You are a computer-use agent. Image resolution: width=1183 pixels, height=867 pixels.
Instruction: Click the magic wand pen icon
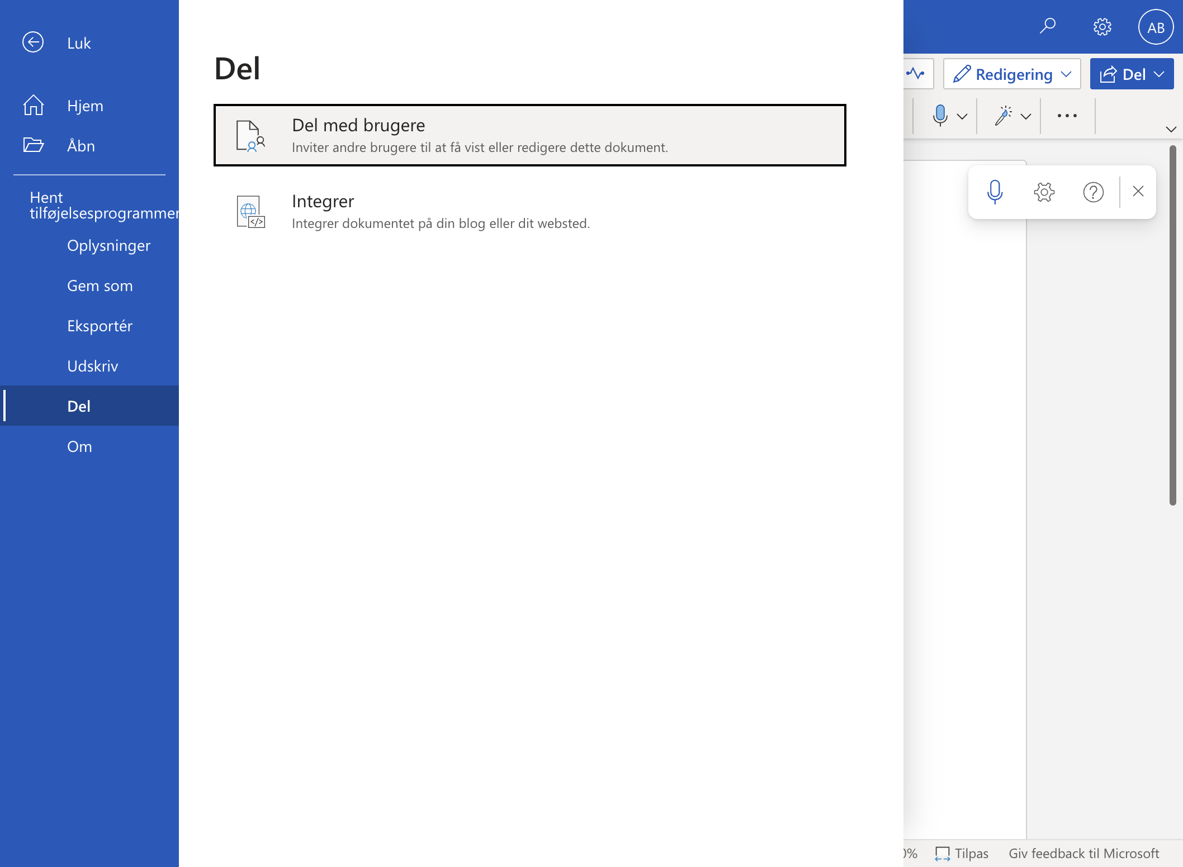point(1003,115)
